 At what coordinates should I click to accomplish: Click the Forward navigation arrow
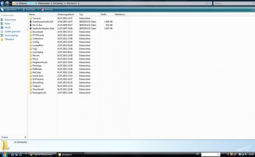(7, 3)
